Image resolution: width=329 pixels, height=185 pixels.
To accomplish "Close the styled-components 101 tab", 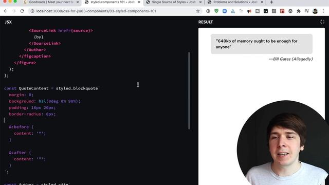I will tap(139, 2).
